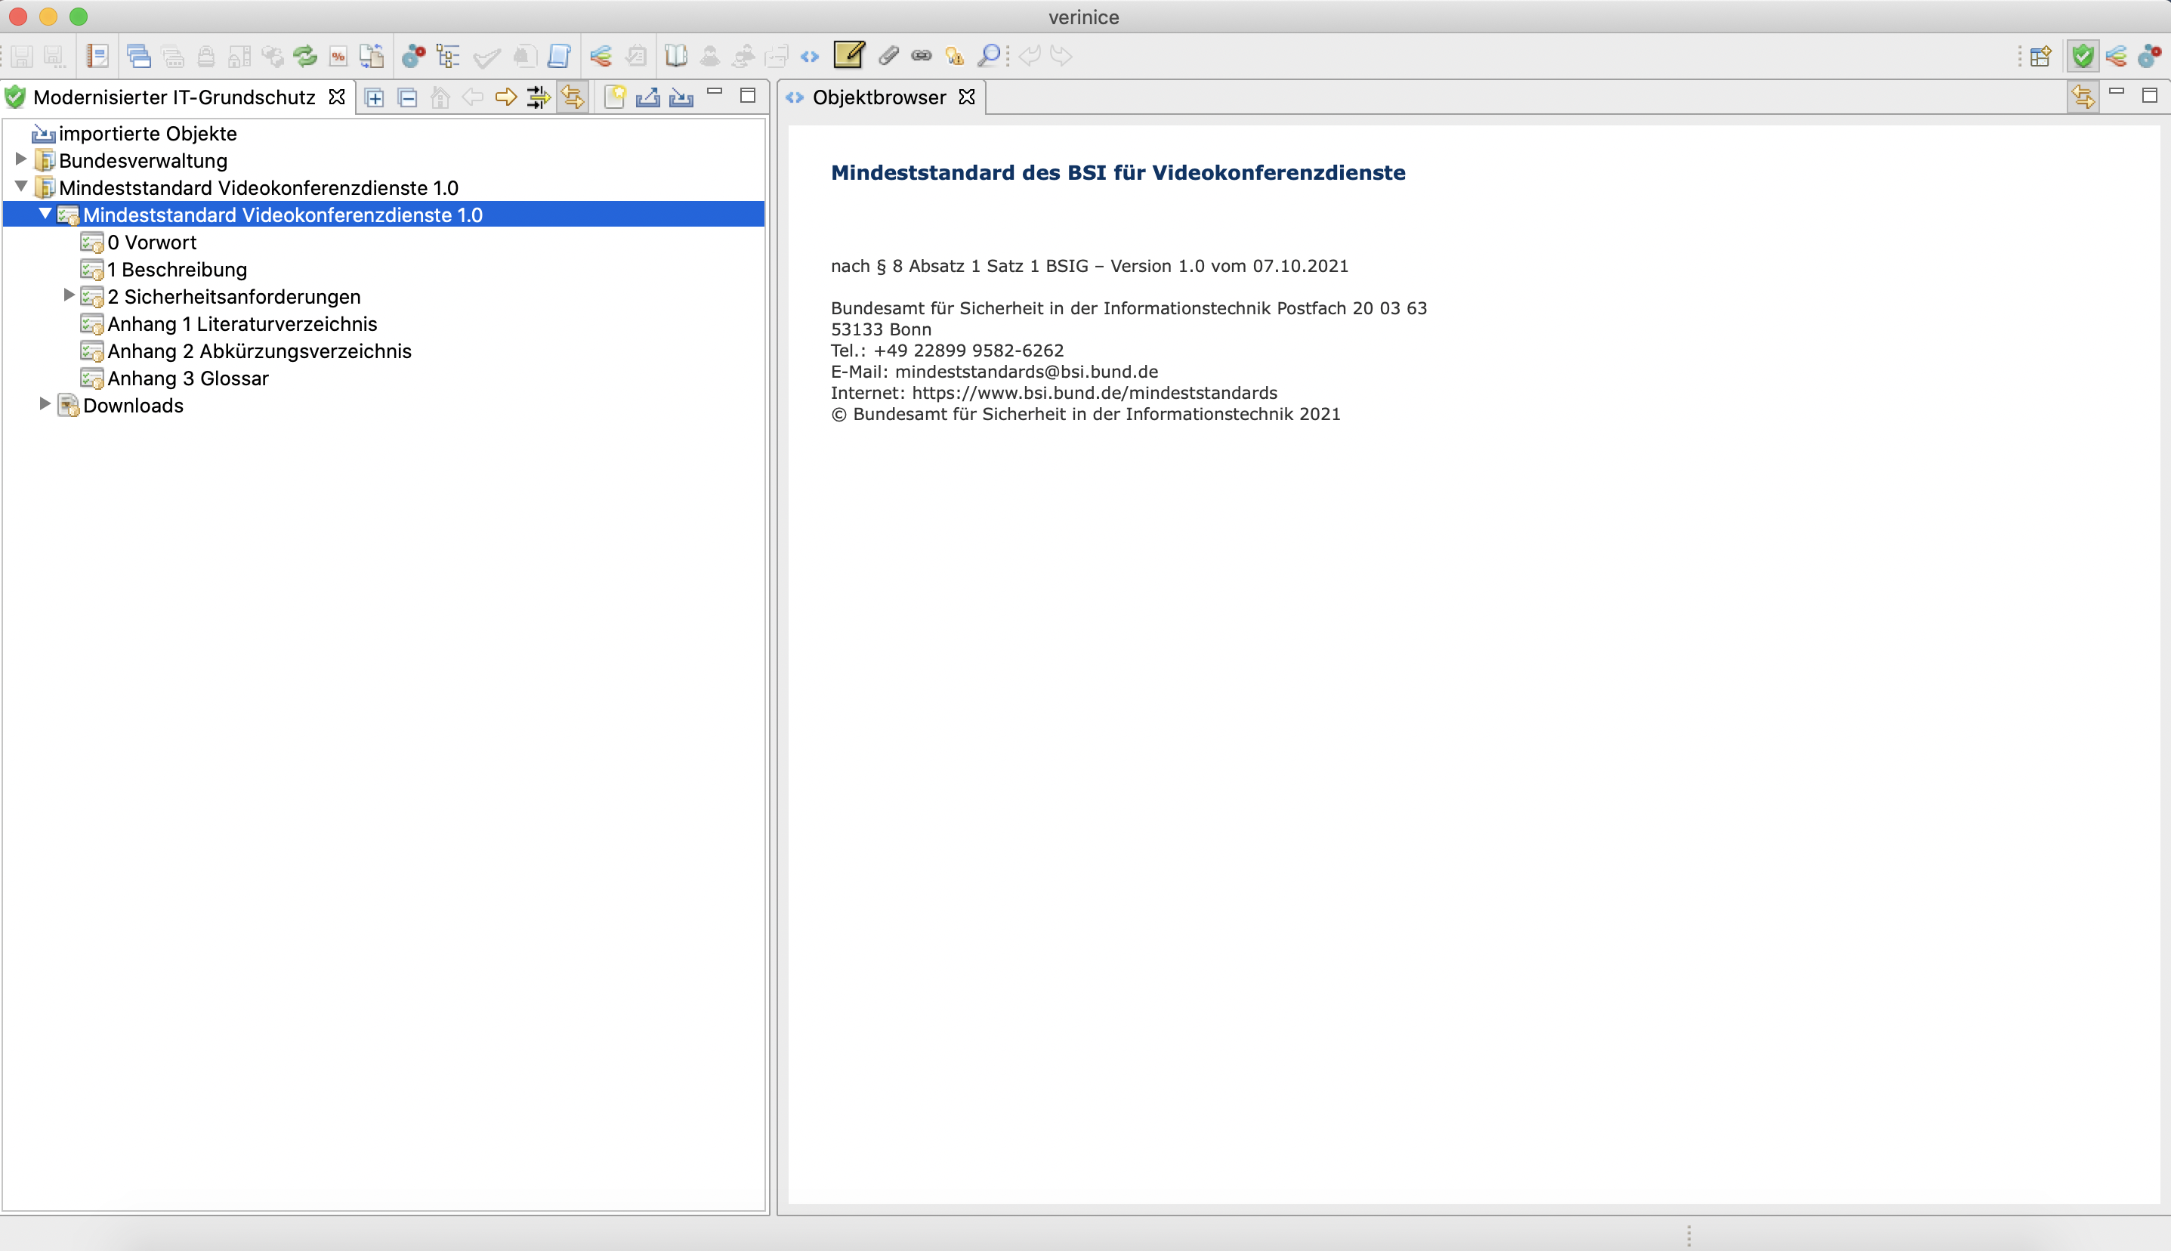Click the chain link relations icon

click(x=921, y=57)
